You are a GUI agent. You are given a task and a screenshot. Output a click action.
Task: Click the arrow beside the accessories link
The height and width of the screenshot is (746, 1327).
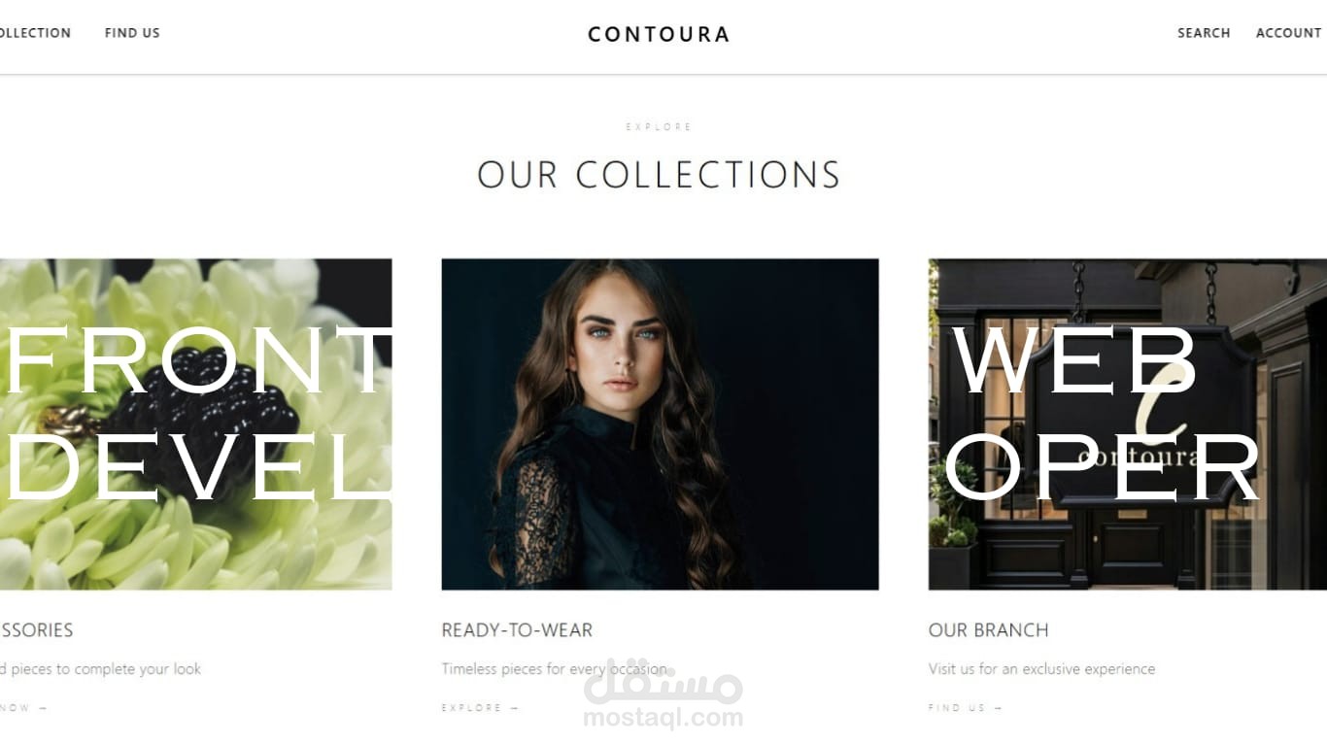pyautogui.click(x=43, y=708)
